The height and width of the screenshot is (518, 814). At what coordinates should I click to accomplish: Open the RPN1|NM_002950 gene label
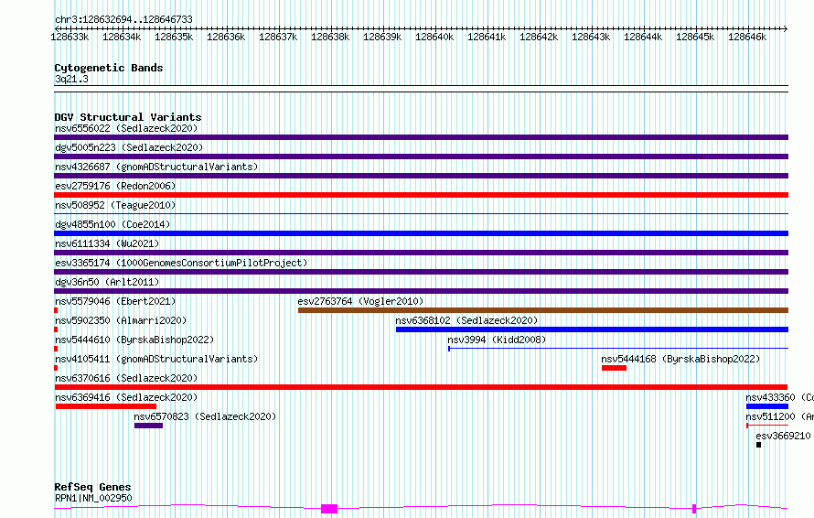point(93,498)
